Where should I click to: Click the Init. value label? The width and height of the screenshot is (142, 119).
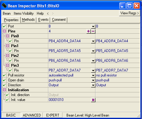18,100
